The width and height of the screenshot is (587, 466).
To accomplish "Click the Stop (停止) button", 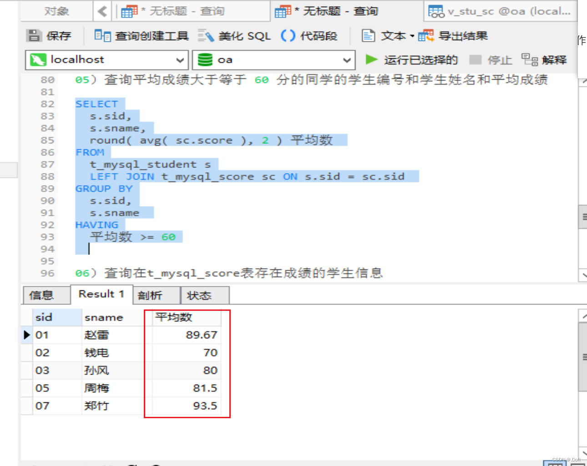I will point(491,60).
